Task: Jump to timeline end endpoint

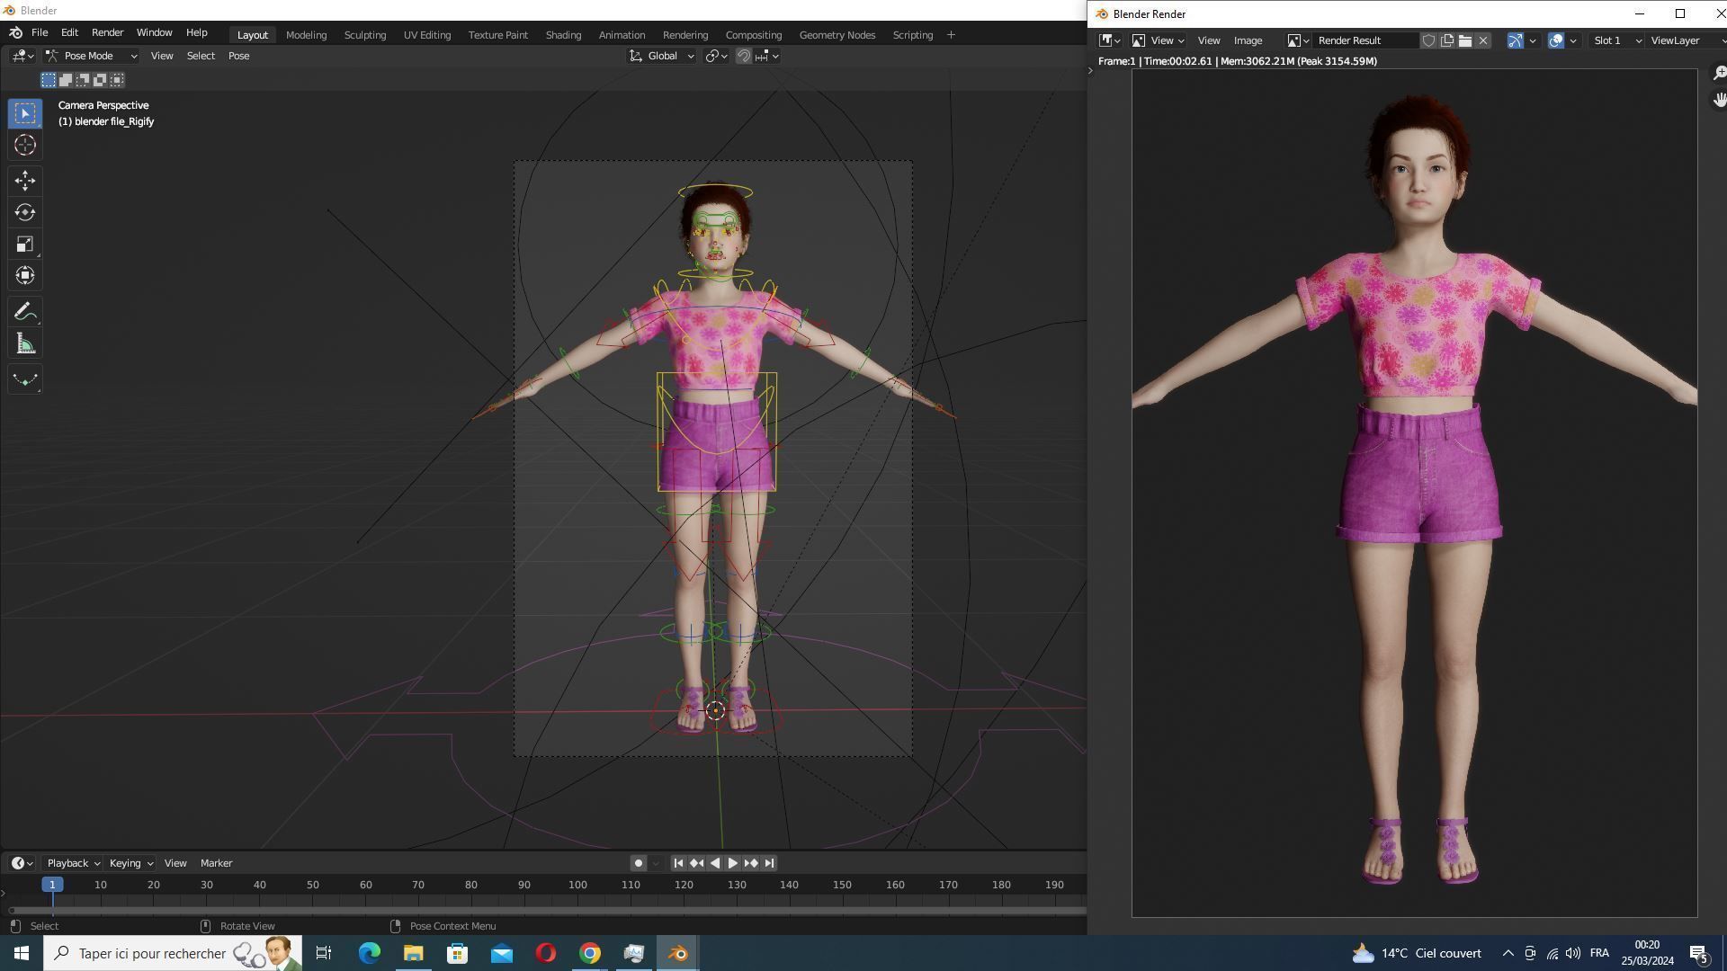Action: click(x=769, y=863)
